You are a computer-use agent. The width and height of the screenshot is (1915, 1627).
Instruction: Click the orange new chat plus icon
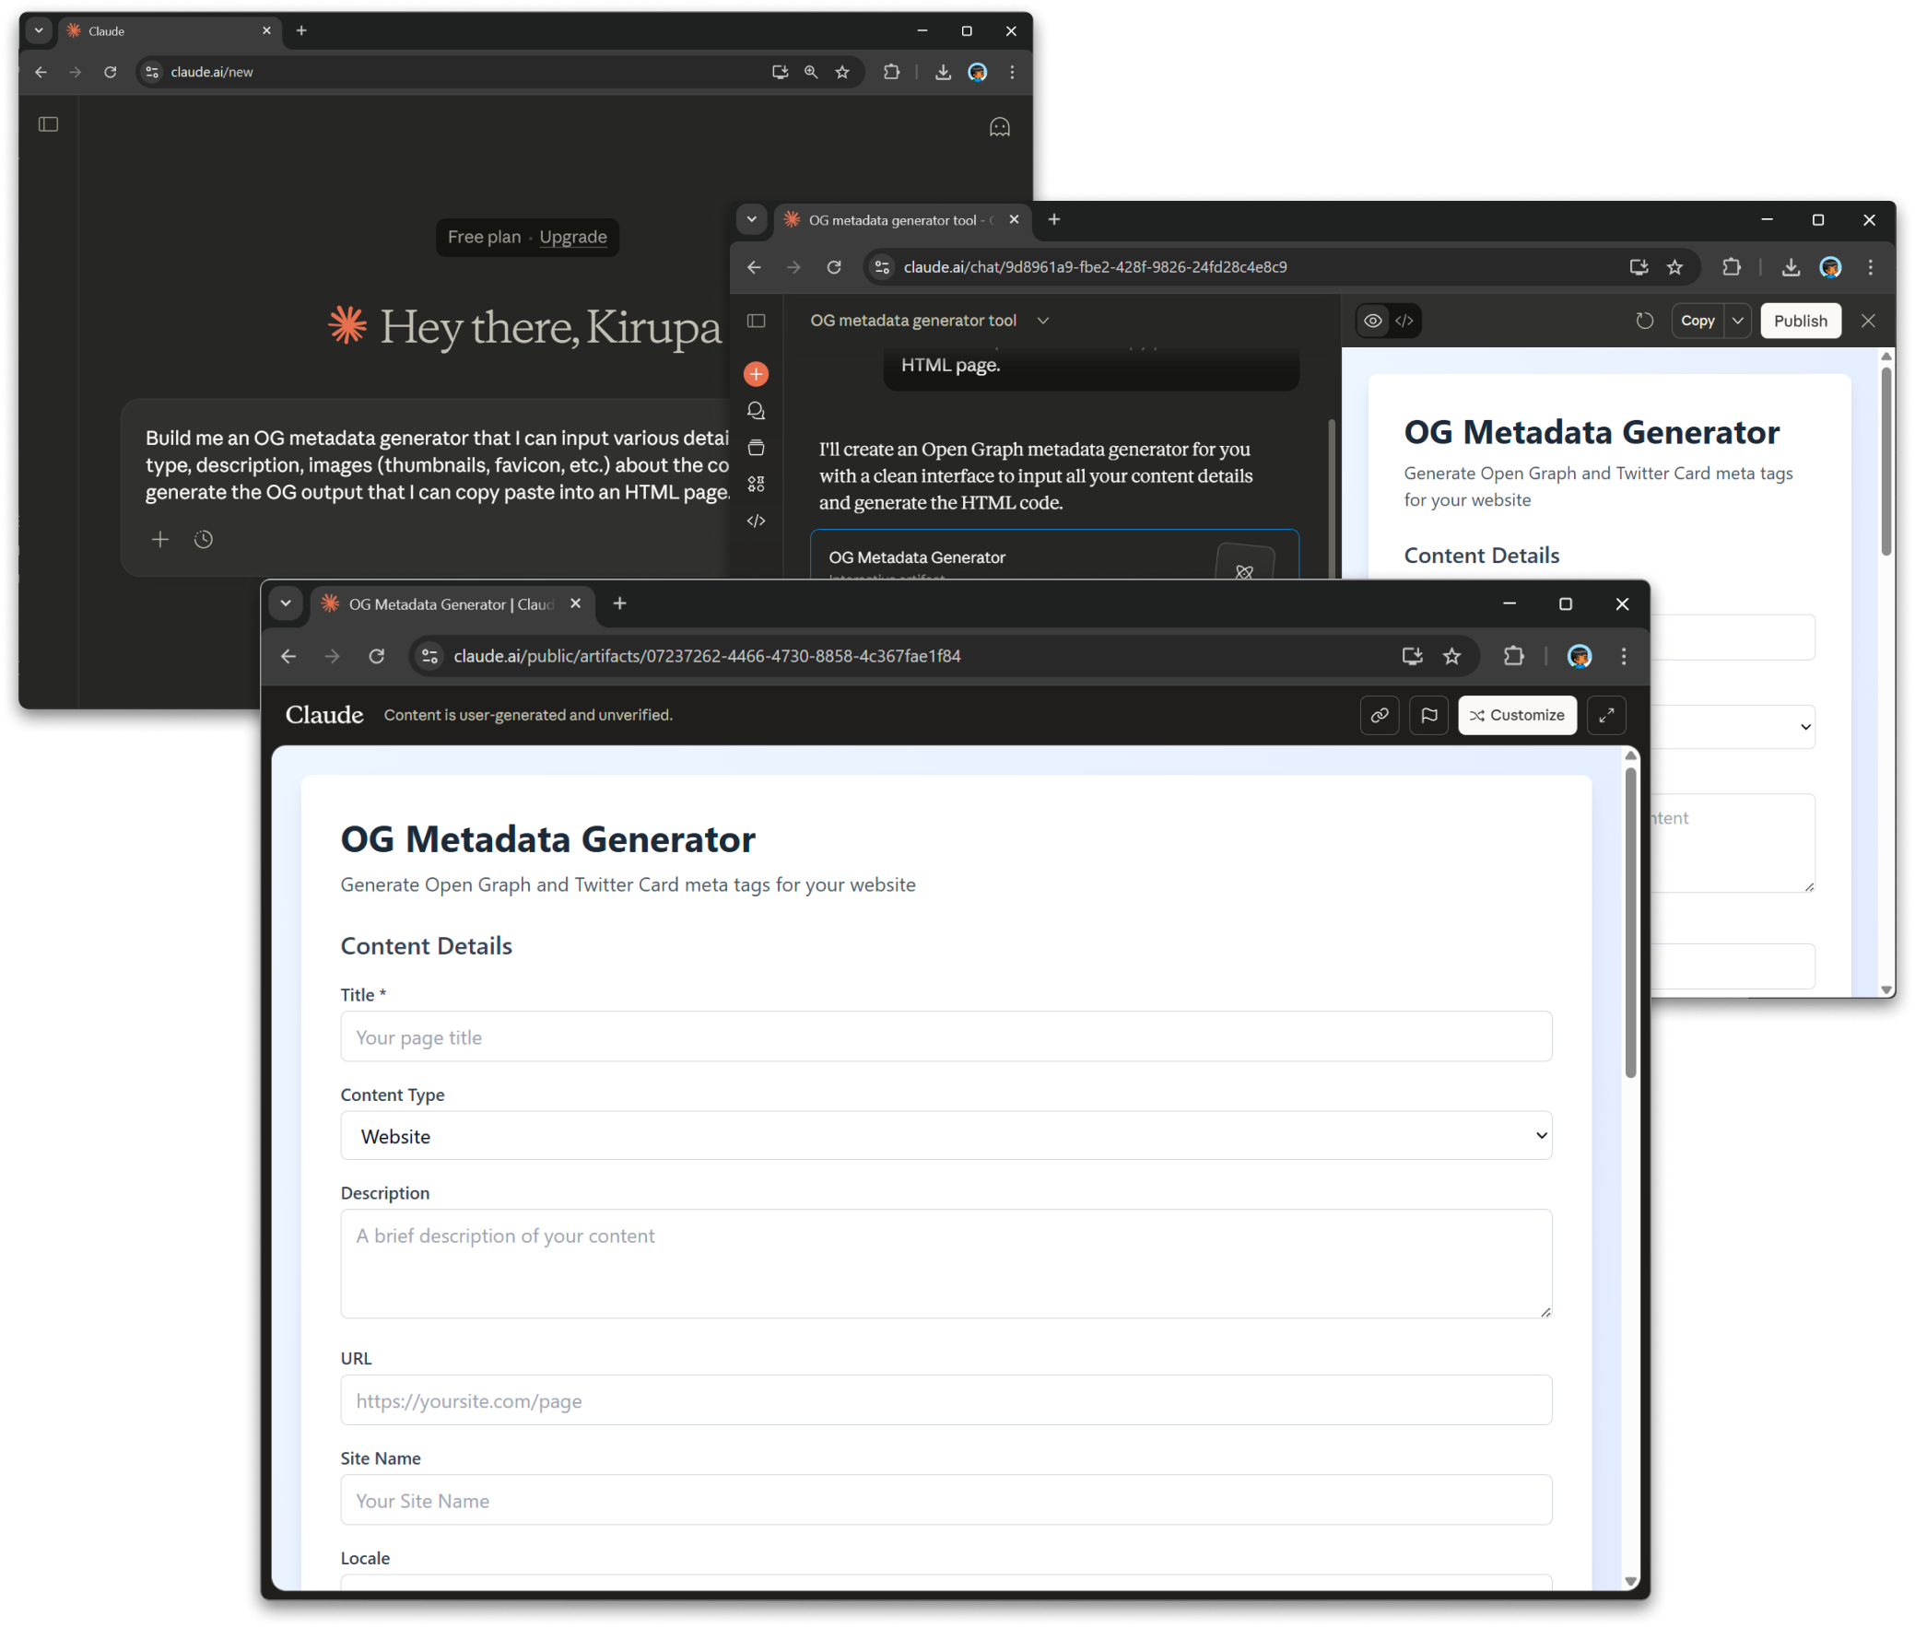click(756, 373)
